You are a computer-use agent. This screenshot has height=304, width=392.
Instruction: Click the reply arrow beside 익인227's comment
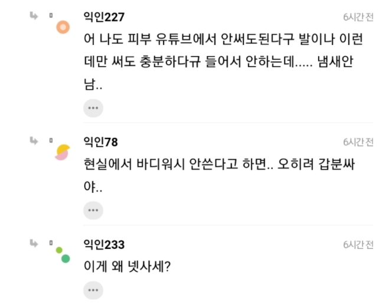[34, 15]
